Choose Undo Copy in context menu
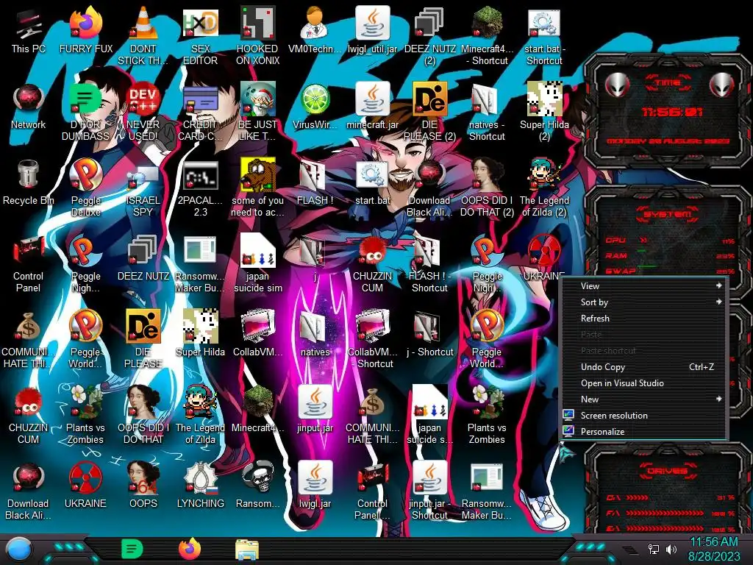Viewport: 753px width, 565px height. (645, 367)
